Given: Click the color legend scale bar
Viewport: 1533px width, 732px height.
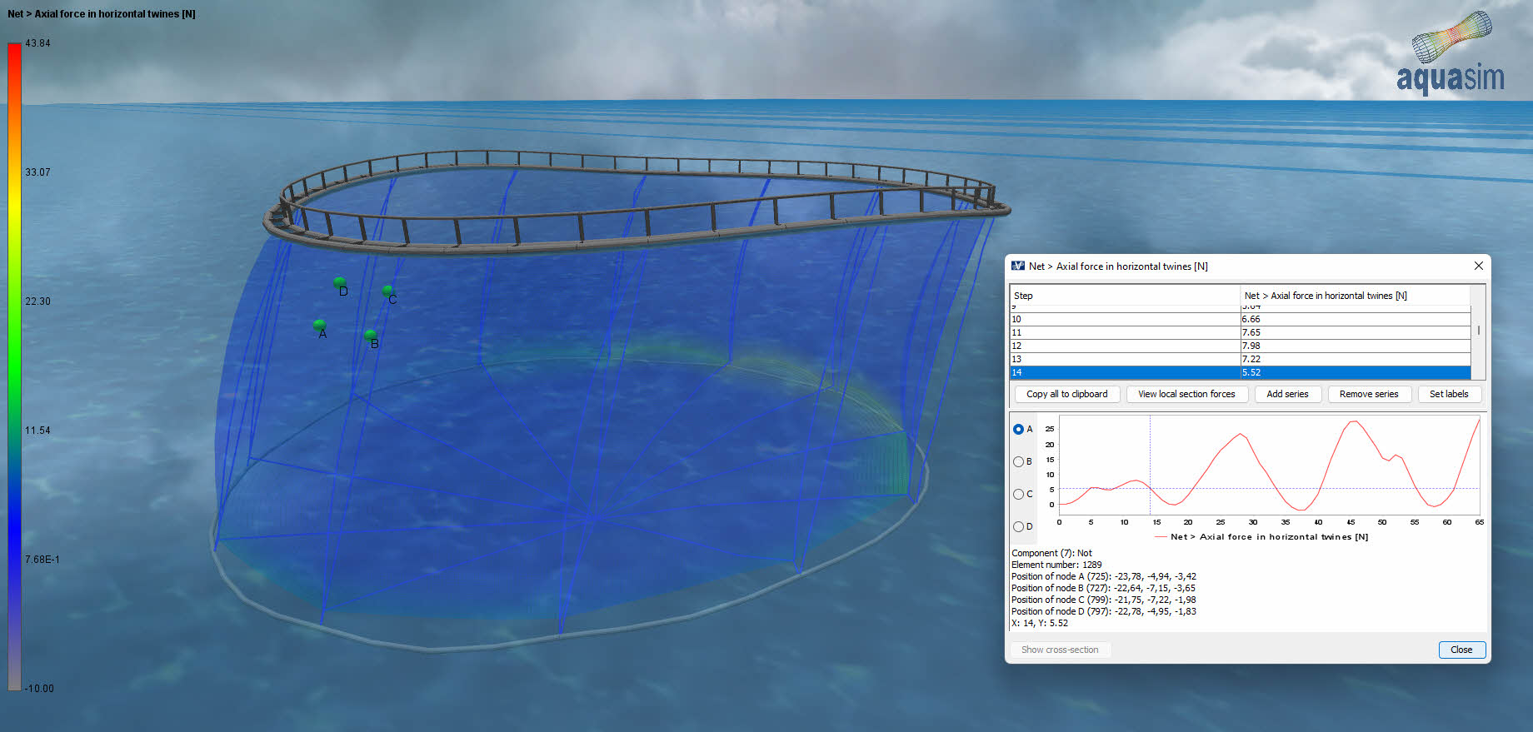Looking at the screenshot, I should pyautogui.click(x=14, y=366).
